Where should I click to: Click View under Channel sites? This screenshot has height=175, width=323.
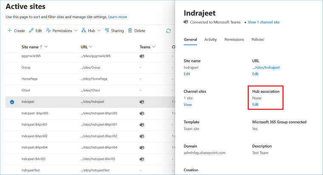click(x=188, y=105)
